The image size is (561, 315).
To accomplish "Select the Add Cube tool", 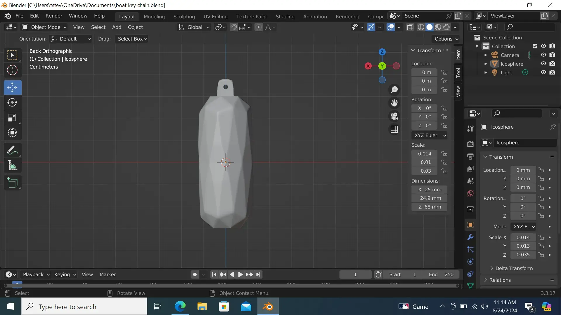I will coord(12,183).
